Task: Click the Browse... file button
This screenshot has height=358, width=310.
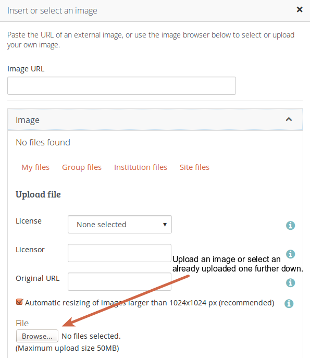Action: 37,336
